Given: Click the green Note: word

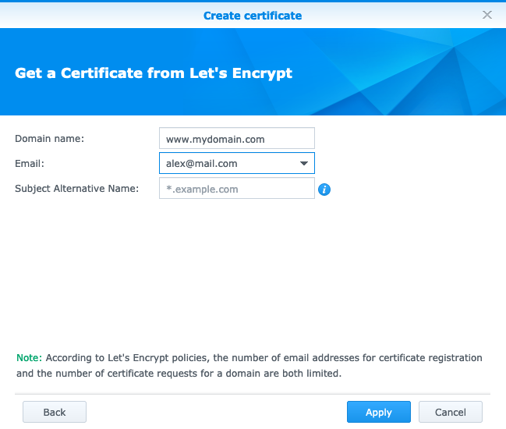Looking at the screenshot, I should click(x=29, y=358).
